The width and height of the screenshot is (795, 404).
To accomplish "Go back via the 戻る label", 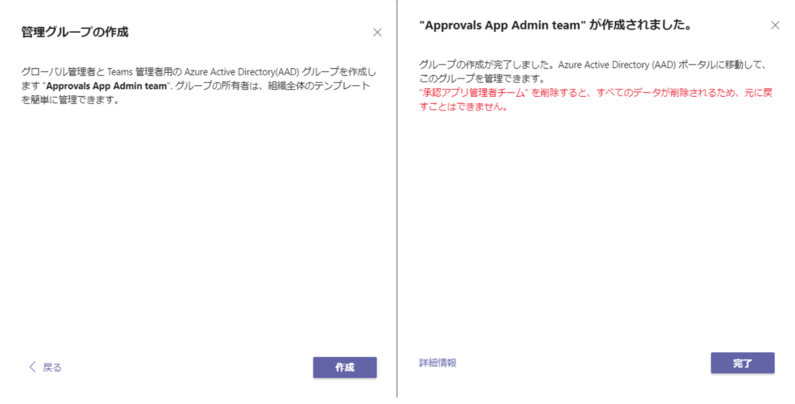I will 52,368.
